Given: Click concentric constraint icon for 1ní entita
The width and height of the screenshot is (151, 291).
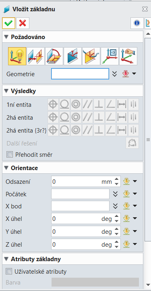Looking at the screenshot, I should (x=76, y=105).
